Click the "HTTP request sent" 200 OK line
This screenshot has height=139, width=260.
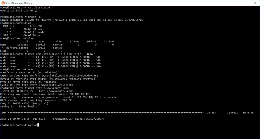pos(36,101)
